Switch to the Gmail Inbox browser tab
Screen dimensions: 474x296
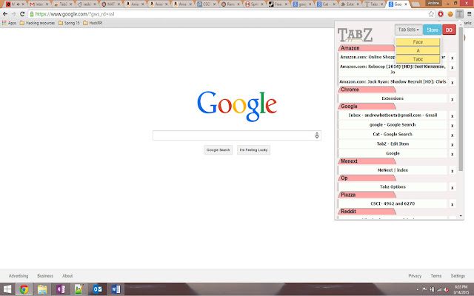[x=39, y=4]
